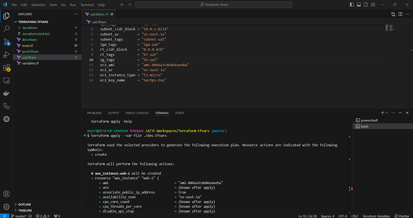This screenshot has width=413, height=218.
Task: Maximize the terminal panel with the chevron
Action: point(400,113)
